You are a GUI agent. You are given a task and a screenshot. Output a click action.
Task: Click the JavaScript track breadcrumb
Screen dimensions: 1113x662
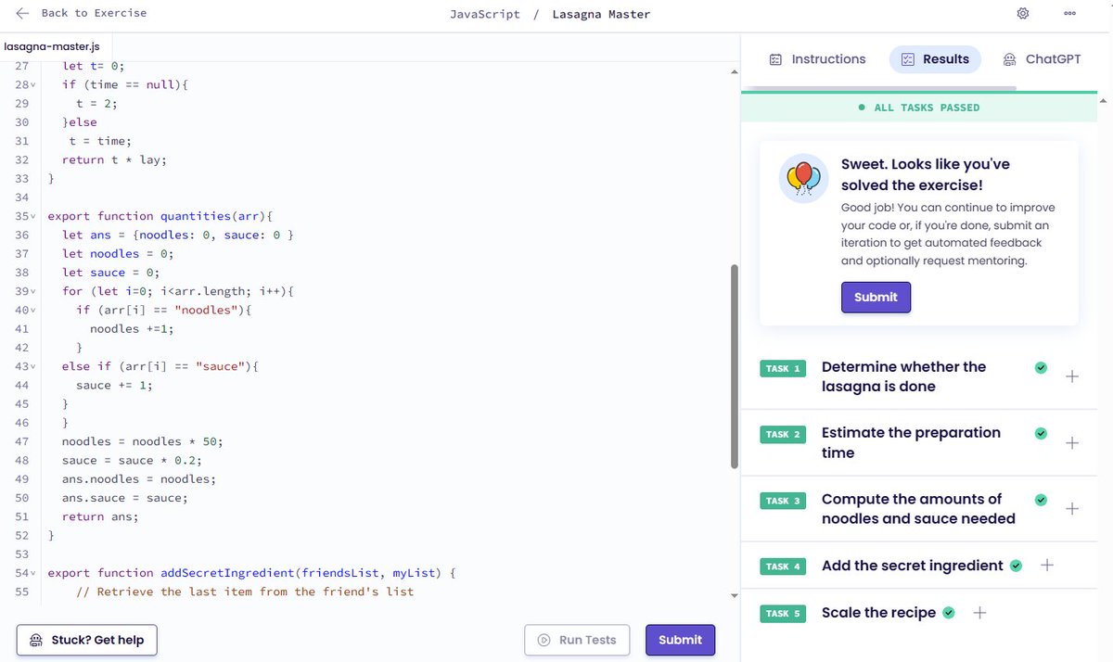[x=485, y=15]
